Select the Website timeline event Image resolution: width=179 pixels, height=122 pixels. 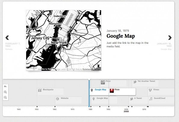[69, 100]
